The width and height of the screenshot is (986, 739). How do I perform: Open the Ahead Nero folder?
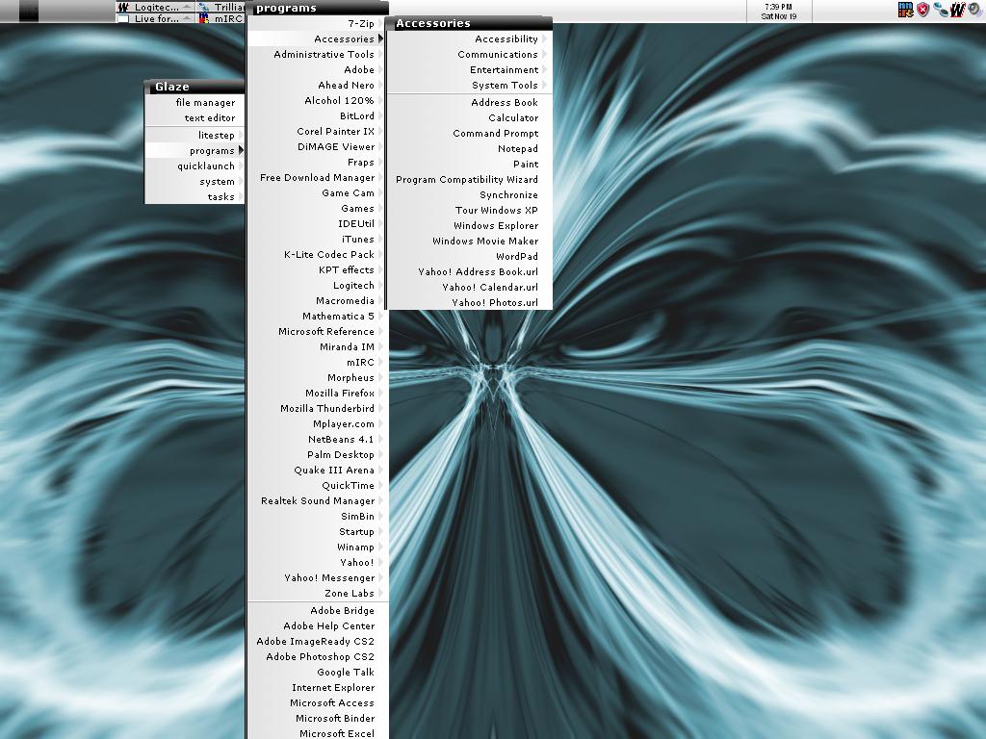click(318, 86)
